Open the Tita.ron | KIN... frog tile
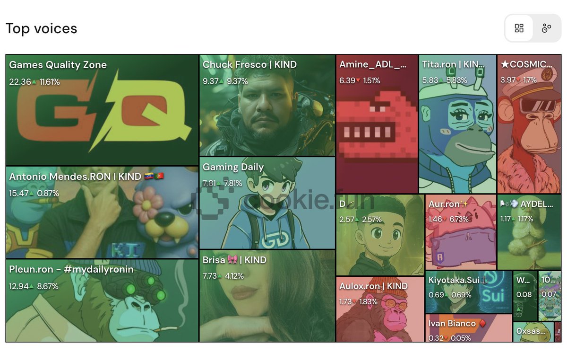 (x=457, y=124)
